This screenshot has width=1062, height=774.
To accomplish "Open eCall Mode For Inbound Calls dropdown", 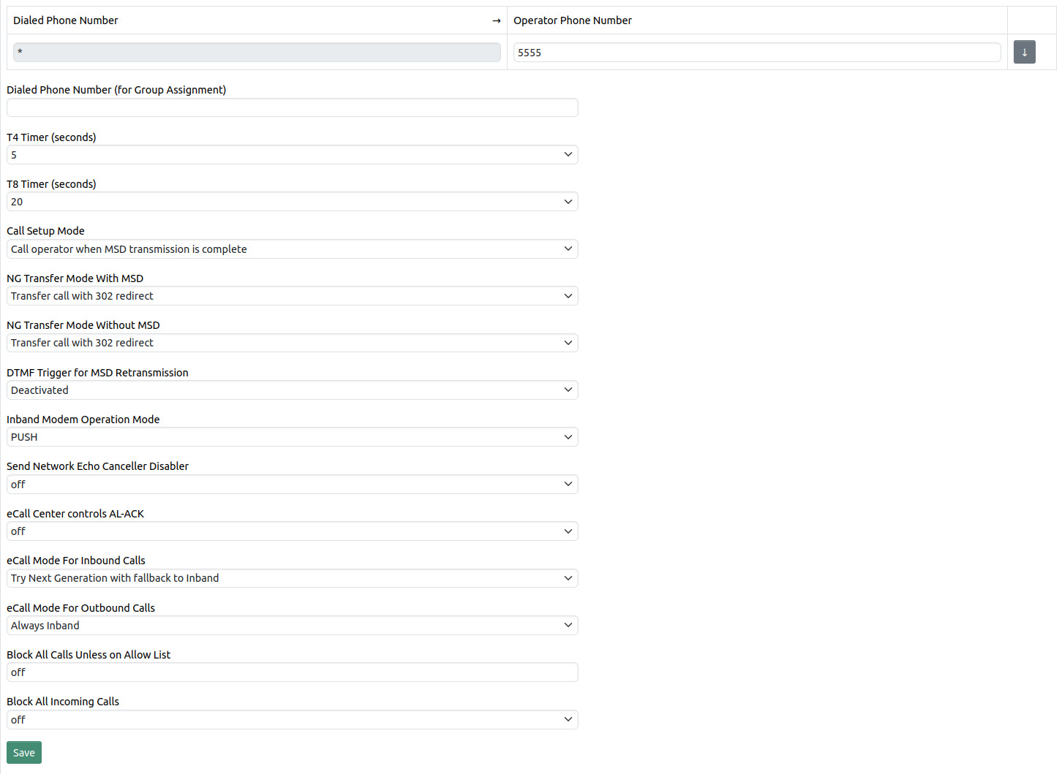I will click(x=292, y=578).
